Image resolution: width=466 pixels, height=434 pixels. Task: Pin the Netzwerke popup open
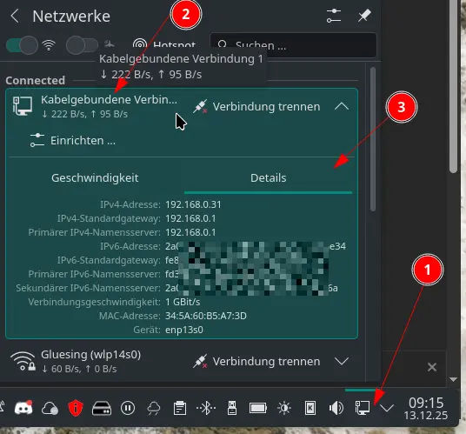(364, 16)
